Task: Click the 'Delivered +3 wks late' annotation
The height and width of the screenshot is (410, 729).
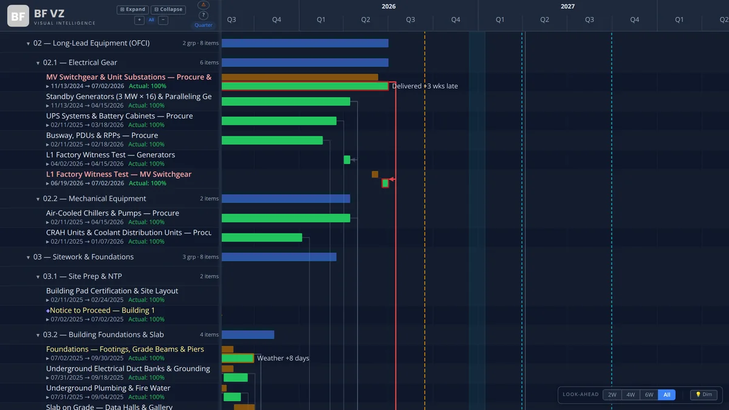Action: pos(425,86)
